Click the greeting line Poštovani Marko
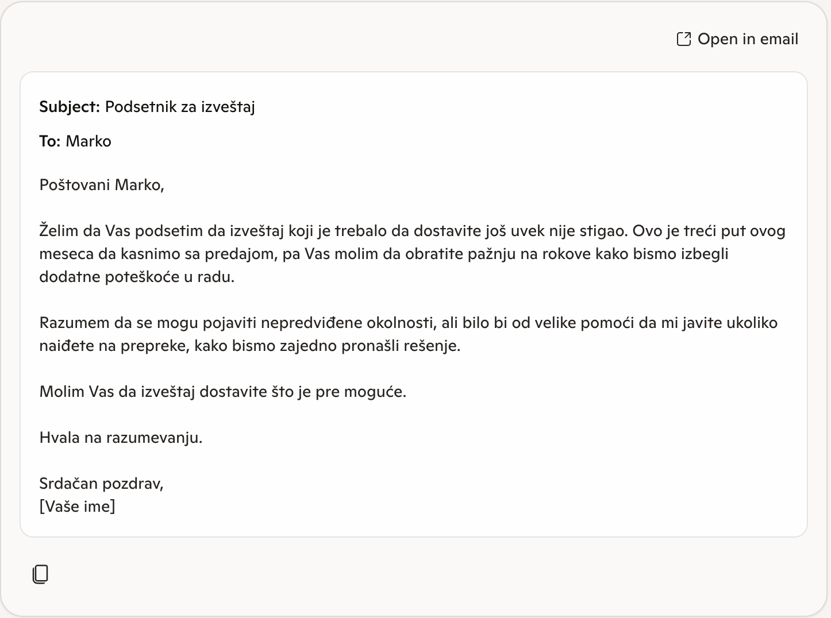 point(102,185)
